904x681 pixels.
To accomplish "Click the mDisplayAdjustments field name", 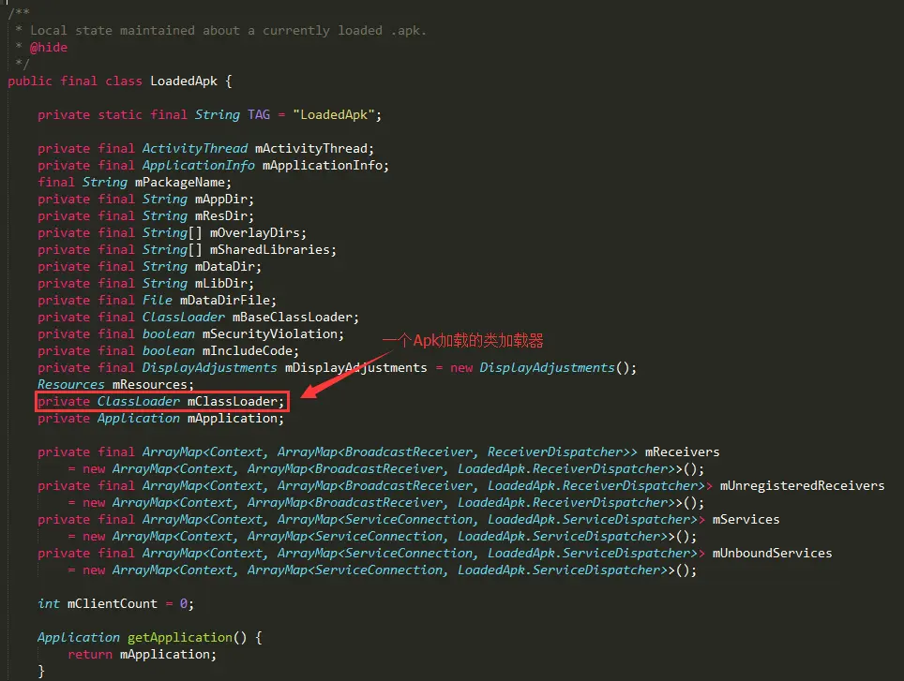I will click(x=355, y=367).
